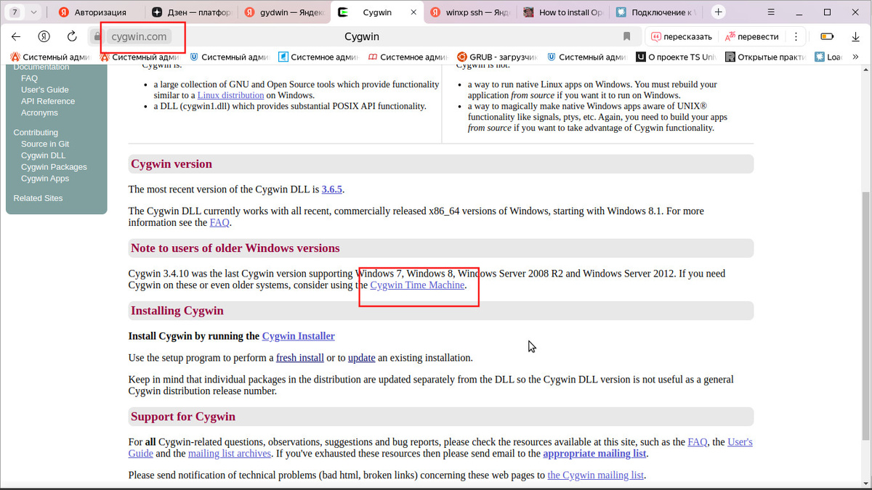
Task: Switch to the Подключение к tab
Action: click(655, 12)
